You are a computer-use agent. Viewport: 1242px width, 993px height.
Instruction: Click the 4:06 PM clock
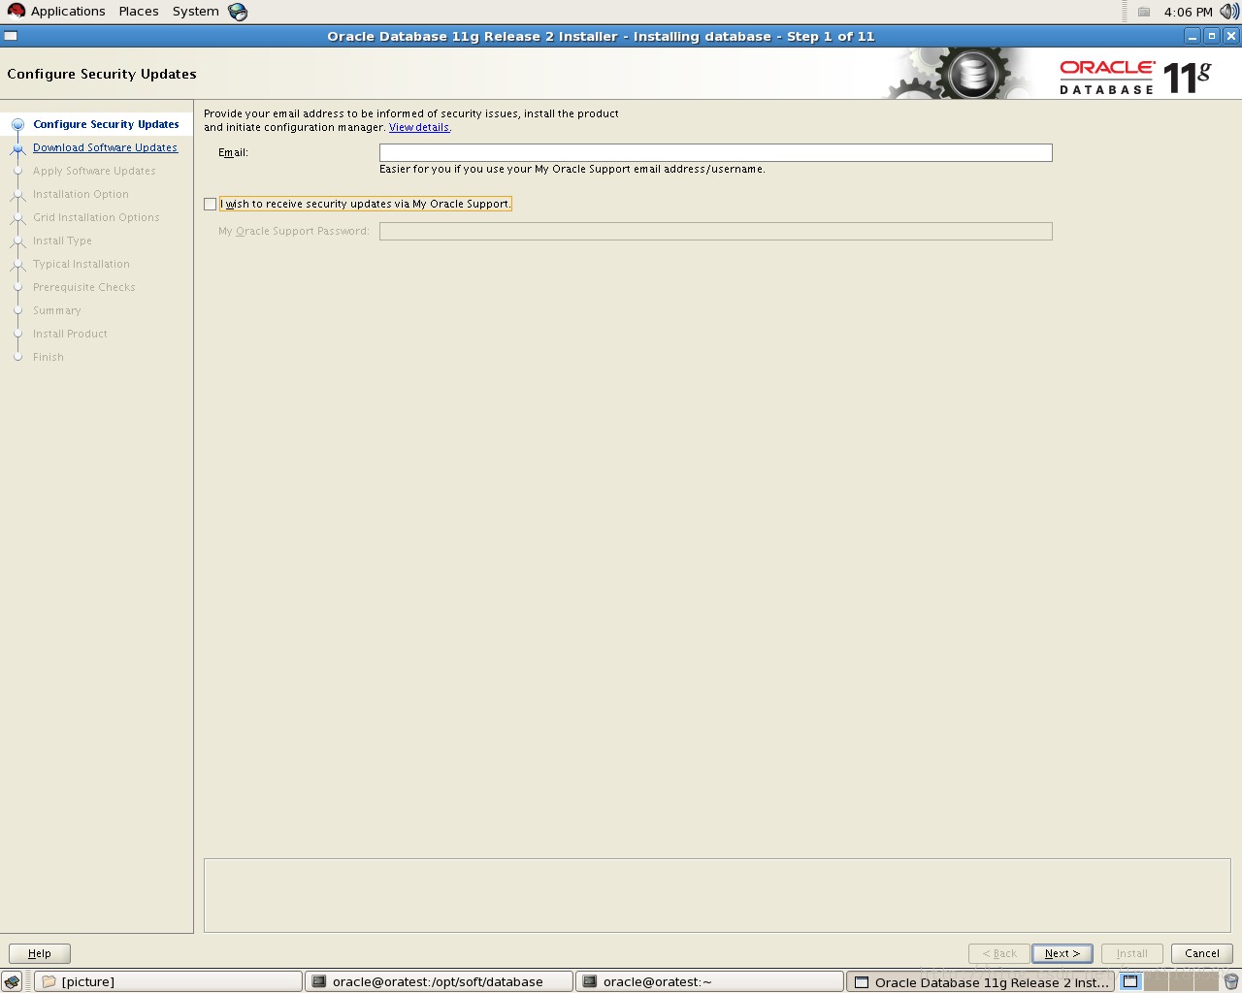(1189, 12)
